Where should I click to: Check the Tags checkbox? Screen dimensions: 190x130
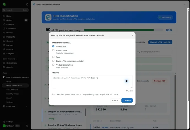(x=53, y=57)
